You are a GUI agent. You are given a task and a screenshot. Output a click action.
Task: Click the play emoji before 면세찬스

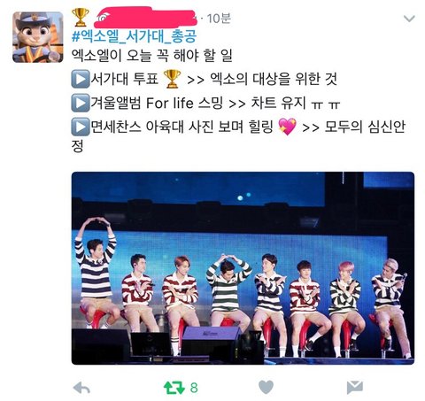[x=81, y=127]
